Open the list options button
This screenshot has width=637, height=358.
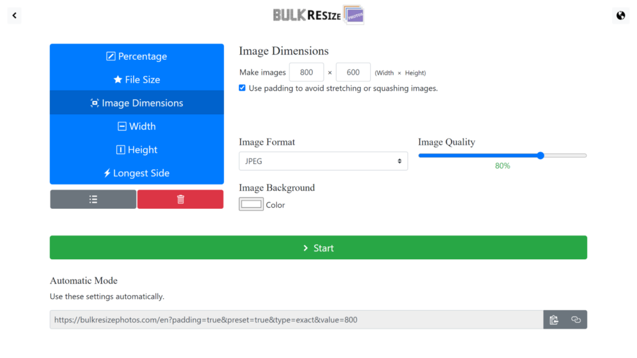(93, 200)
